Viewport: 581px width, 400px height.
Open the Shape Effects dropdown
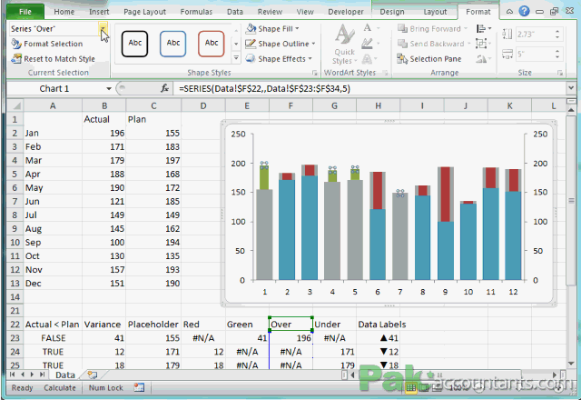tap(279, 58)
